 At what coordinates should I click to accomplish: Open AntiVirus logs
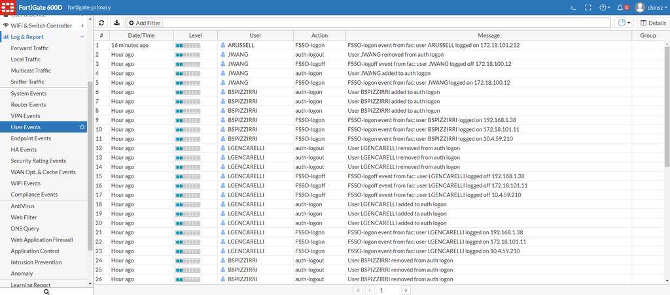23,206
